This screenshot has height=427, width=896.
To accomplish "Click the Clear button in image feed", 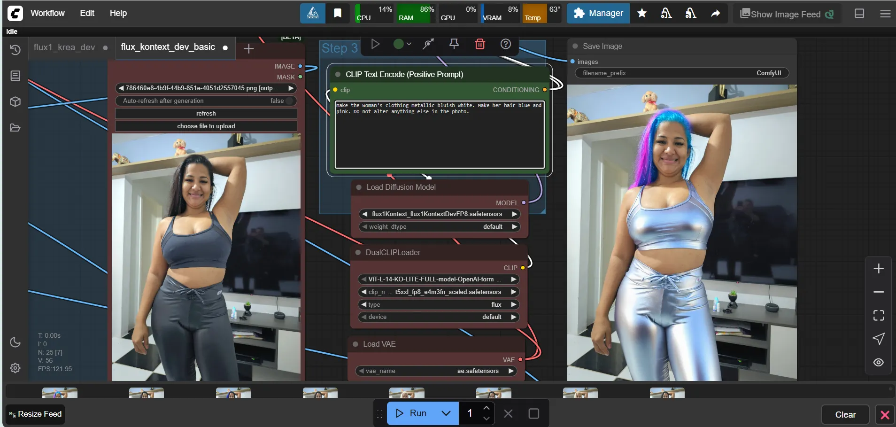I will (845, 414).
